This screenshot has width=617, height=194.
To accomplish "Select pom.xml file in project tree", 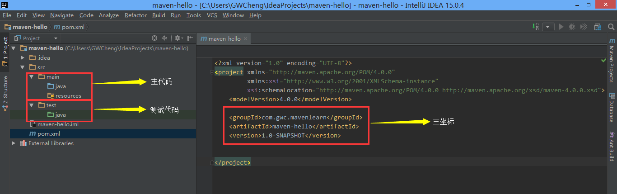I will click(44, 134).
